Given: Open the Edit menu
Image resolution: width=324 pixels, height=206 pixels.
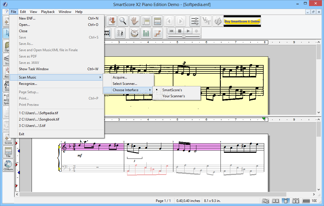Looking at the screenshot, I should coord(23,12).
